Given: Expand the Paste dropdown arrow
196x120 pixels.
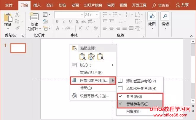Looking at the screenshot, I should (x=8, y=29).
